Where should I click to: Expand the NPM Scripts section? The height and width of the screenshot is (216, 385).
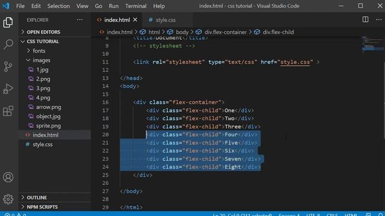tap(42, 206)
